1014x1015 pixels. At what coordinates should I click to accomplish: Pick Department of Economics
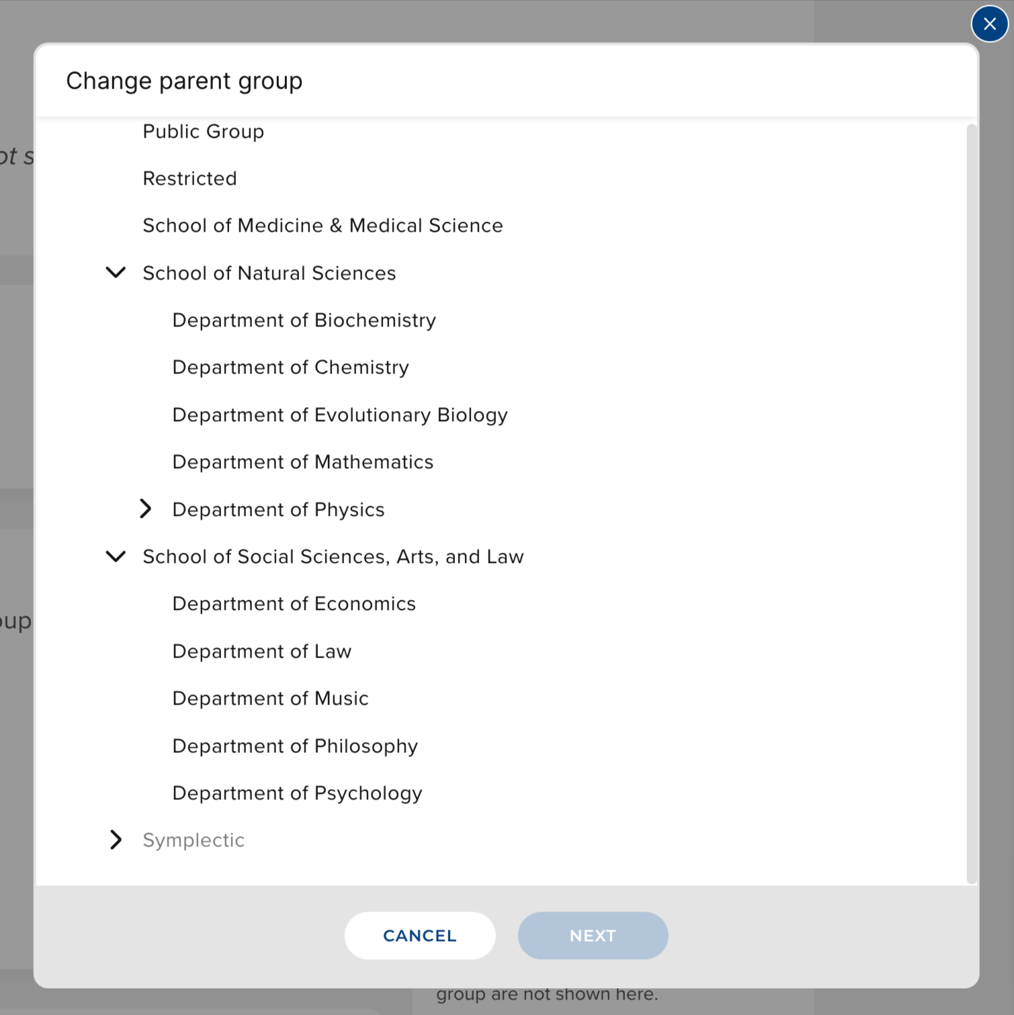294,604
